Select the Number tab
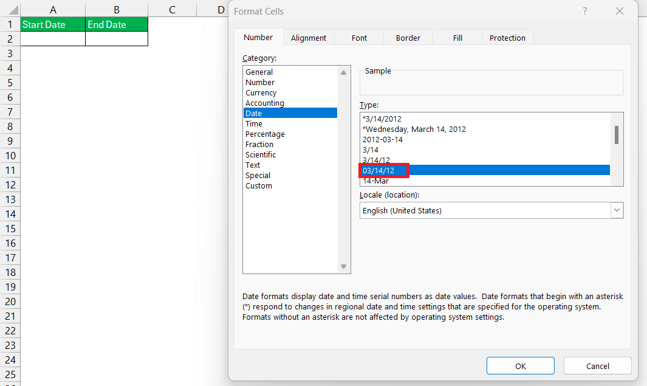Image resolution: width=647 pixels, height=386 pixels. [x=258, y=37]
